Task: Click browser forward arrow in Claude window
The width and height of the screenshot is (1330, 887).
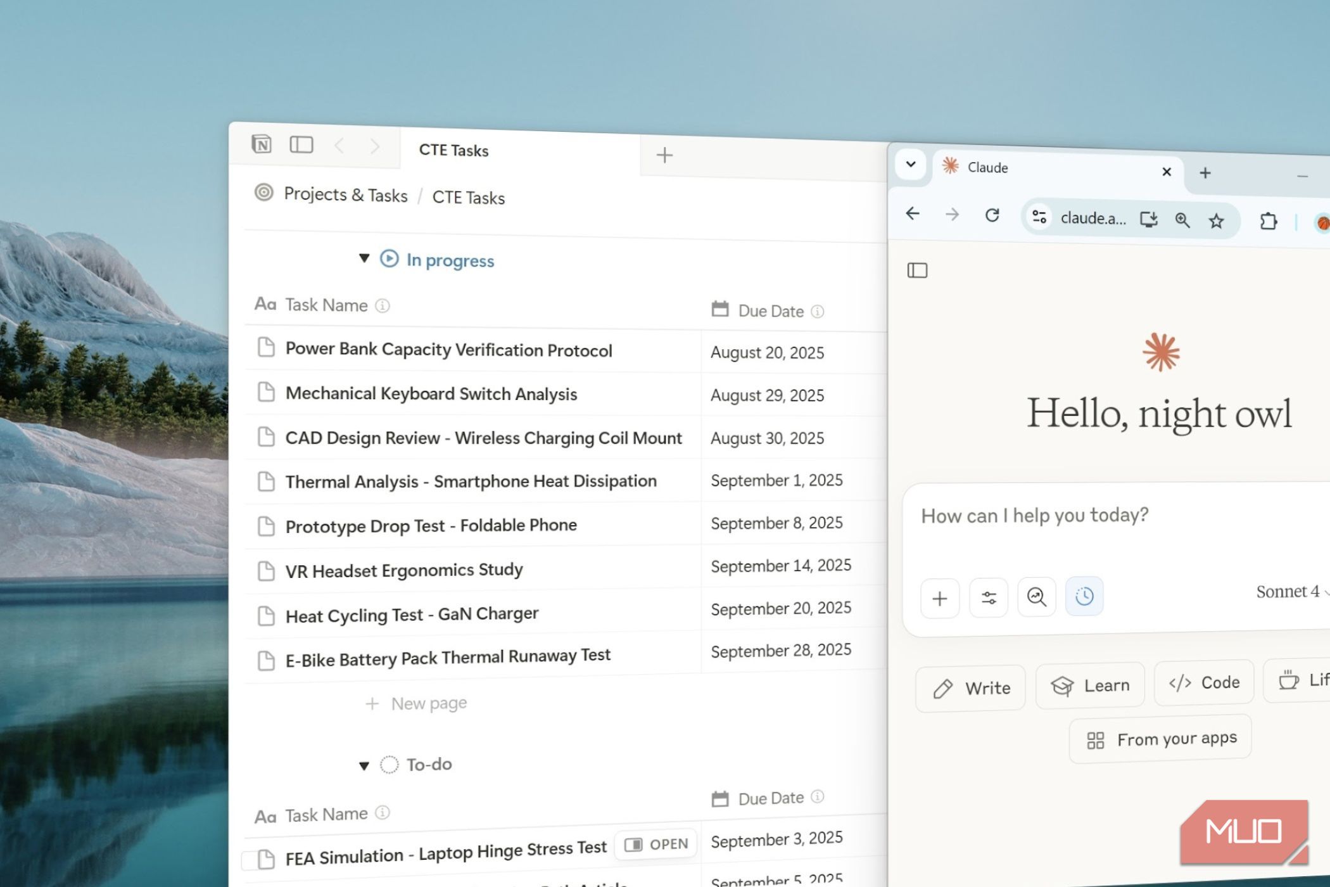Action: point(952,215)
